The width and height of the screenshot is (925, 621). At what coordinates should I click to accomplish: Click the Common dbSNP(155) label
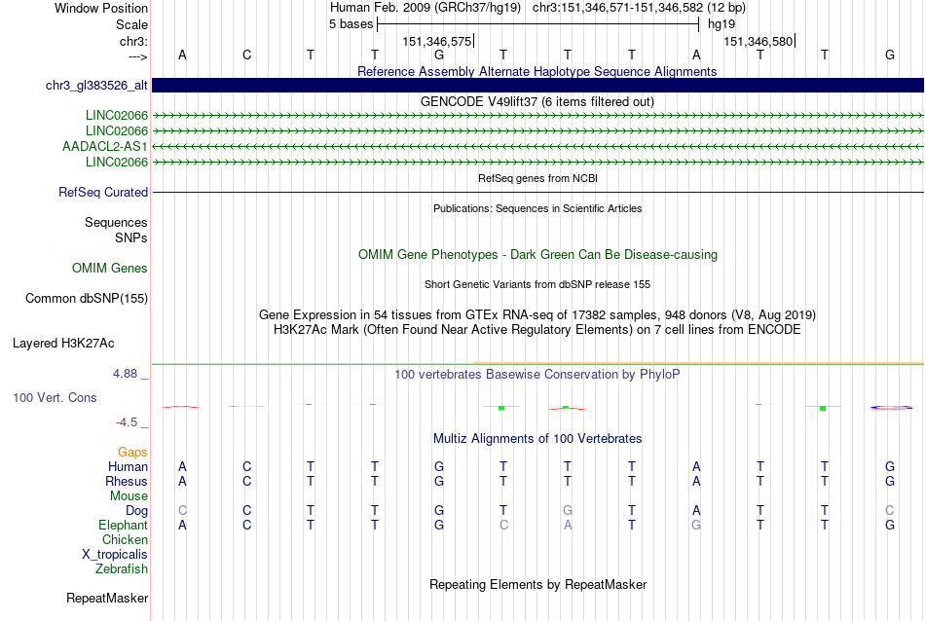[87, 299]
